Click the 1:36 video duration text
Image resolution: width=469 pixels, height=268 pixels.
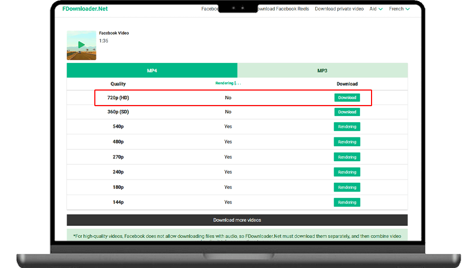pos(104,41)
